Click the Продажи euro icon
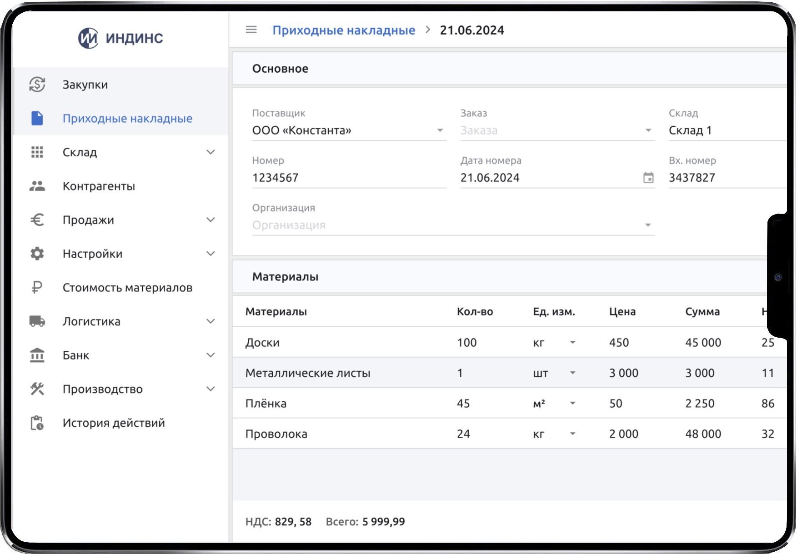 click(38, 220)
